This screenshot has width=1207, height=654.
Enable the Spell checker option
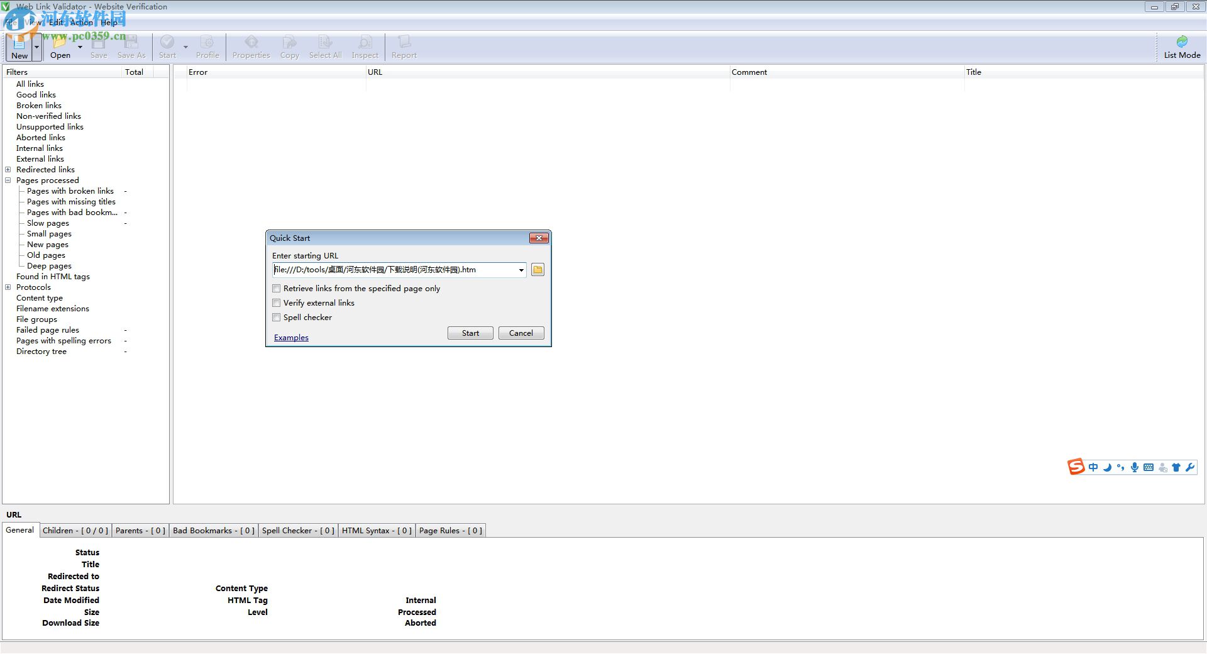click(x=277, y=318)
